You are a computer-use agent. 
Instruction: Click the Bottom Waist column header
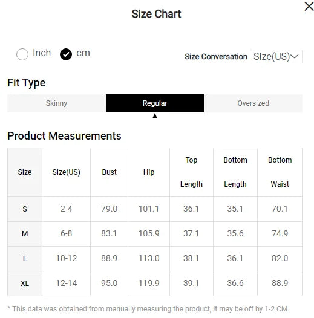point(280,172)
